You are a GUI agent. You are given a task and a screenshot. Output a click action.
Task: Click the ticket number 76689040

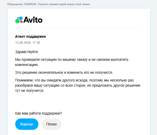pyautogui.click(x=30, y=4)
